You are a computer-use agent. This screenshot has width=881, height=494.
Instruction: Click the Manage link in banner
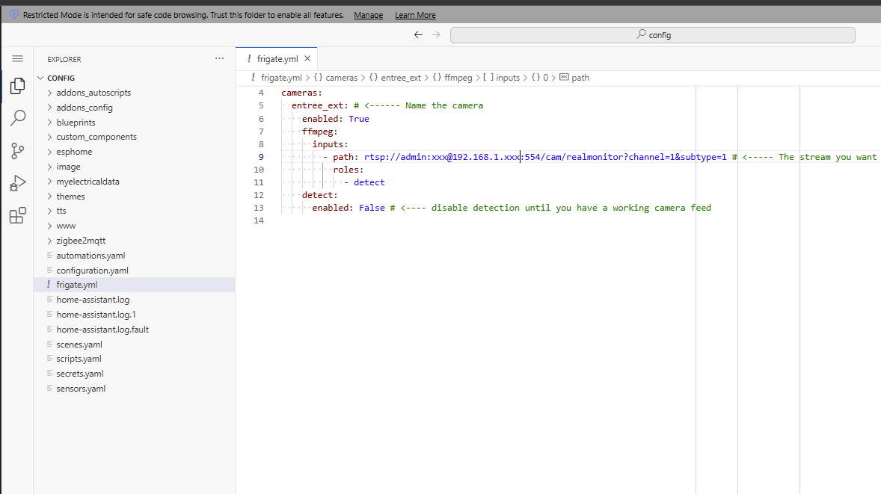(368, 15)
